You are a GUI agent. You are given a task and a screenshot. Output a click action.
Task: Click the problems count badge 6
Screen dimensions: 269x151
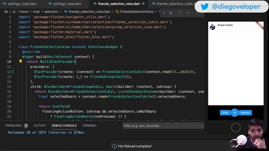click(x=26, y=126)
